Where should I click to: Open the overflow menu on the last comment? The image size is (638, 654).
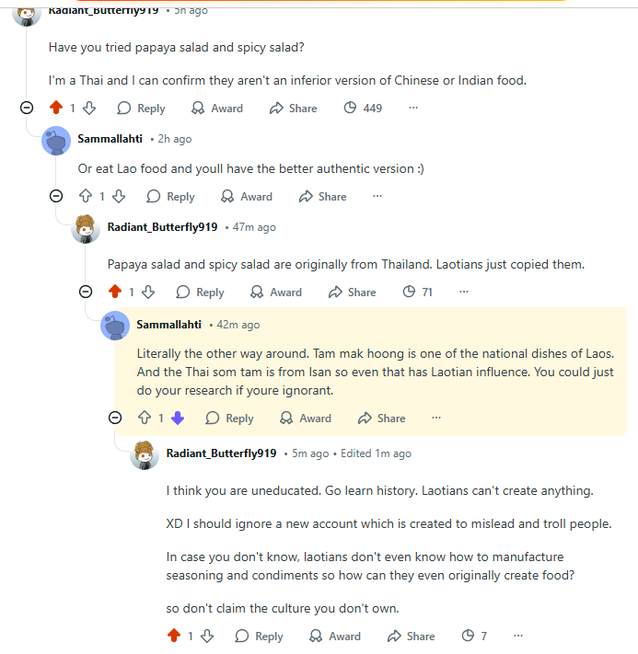pos(518,637)
